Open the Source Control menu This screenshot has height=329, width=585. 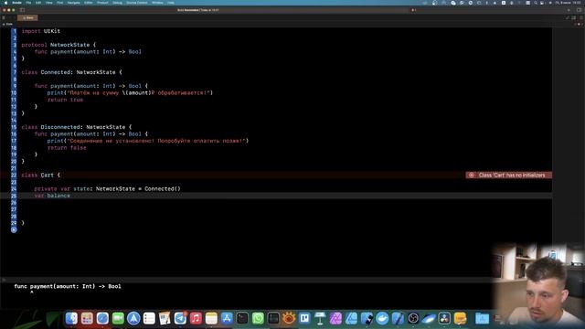pyautogui.click(x=136, y=3)
